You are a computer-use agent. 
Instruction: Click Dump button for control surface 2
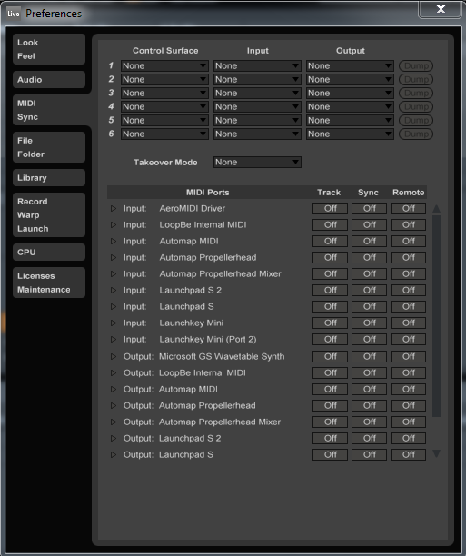pyautogui.click(x=416, y=79)
